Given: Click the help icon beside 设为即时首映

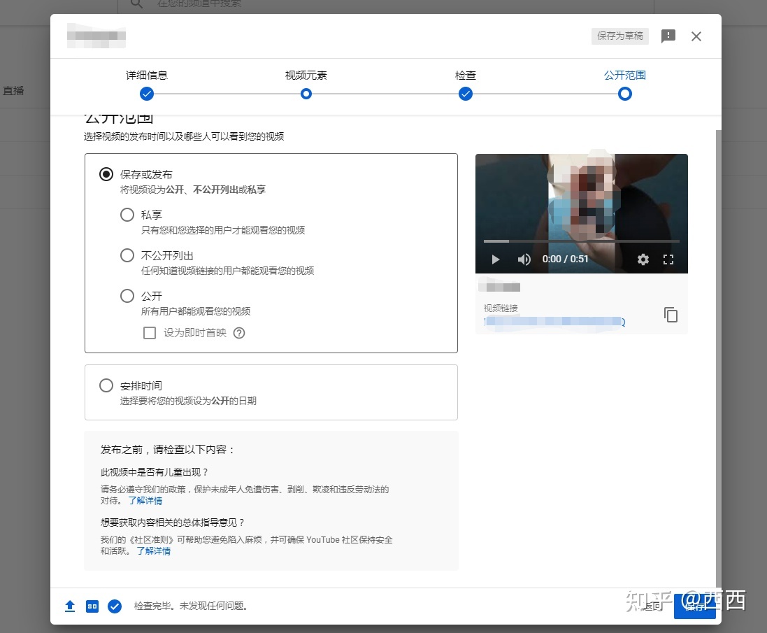Looking at the screenshot, I should 238,333.
